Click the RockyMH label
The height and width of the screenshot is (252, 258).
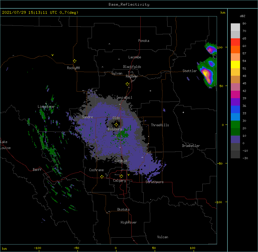[73, 68]
